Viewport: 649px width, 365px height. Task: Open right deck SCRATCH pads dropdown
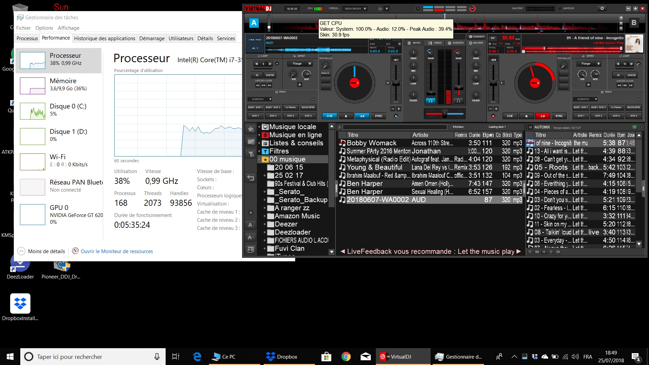585,99
